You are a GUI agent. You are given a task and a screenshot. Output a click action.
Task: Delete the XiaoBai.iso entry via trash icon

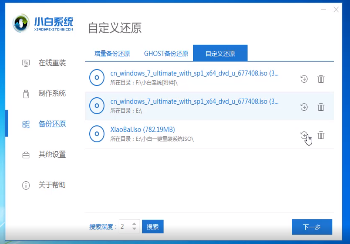pyautogui.click(x=321, y=136)
